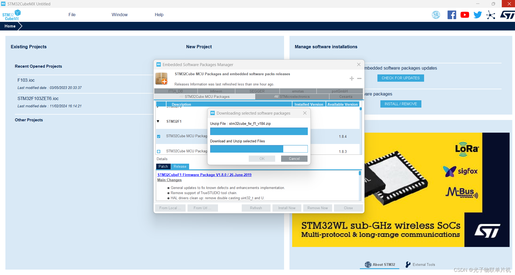Screen dimensions: 515x275
Task: Open the Help menu
Action: 159,15
